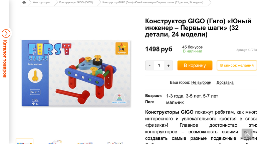Increase quantity with plus button
Viewport: 257px width, 144px height.
168,66
